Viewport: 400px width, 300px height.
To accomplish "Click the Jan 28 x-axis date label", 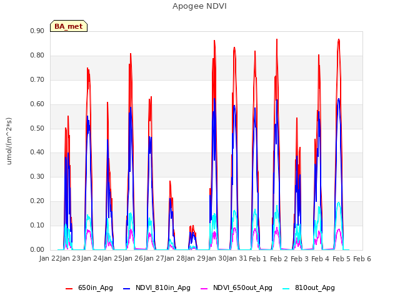I will tap(174, 258).
